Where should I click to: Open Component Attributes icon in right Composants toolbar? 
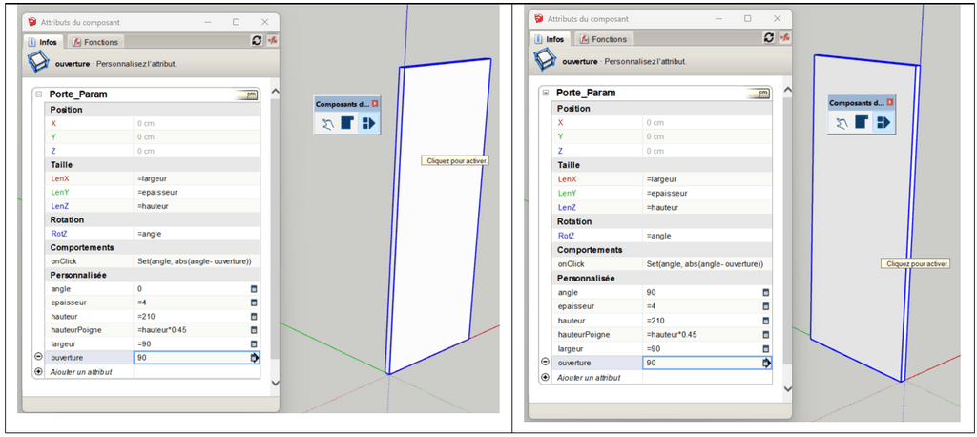pyautogui.click(x=883, y=122)
